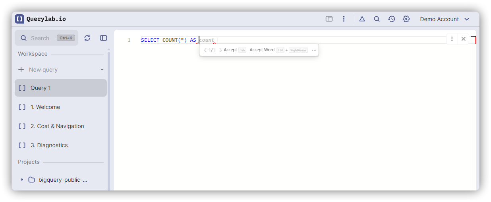Toggle the layout panel icon in top bar

[x=329, y=19]
